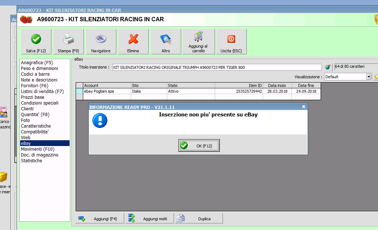Open the Altro magnifier button
The width and height of the screenshot is (378, 230).
(x=166, y=42)
